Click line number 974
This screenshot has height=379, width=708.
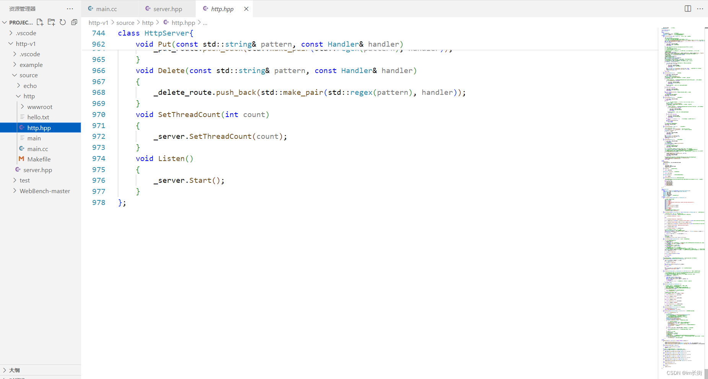[99, 159]
